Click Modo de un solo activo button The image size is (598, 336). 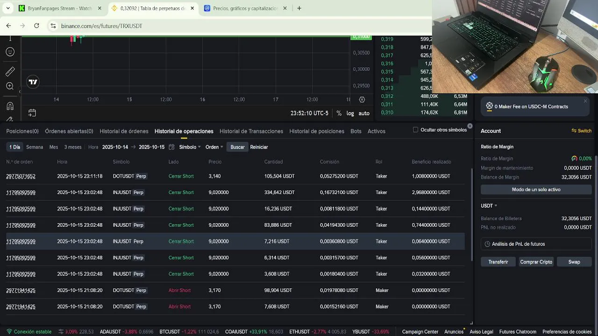[536, 189]
